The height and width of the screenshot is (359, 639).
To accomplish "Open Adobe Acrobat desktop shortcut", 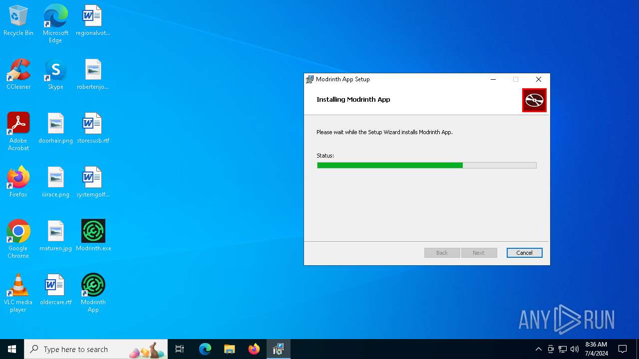I will coord(18,132).
